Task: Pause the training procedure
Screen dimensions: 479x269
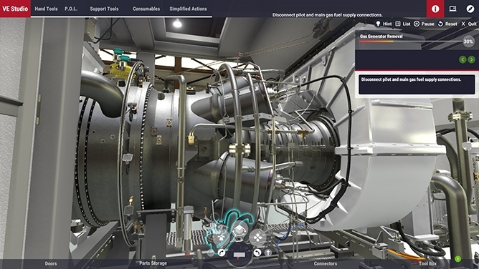Action: tap(424, 24)
